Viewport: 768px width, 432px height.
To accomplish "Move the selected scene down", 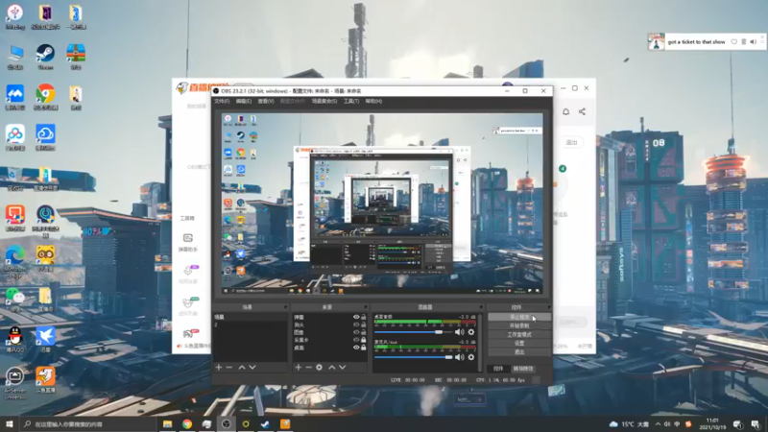I will pos(252,367).
